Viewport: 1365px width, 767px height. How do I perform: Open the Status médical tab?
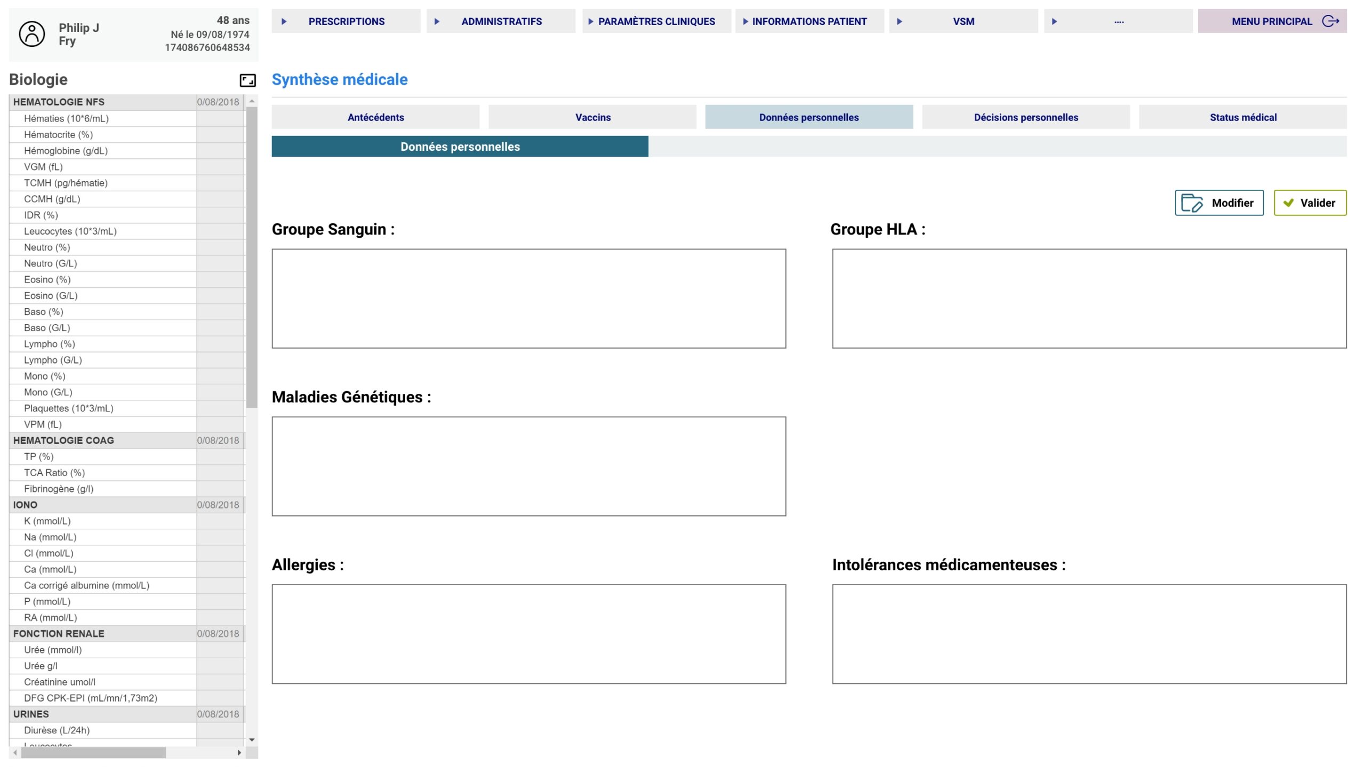[1242, 117]
